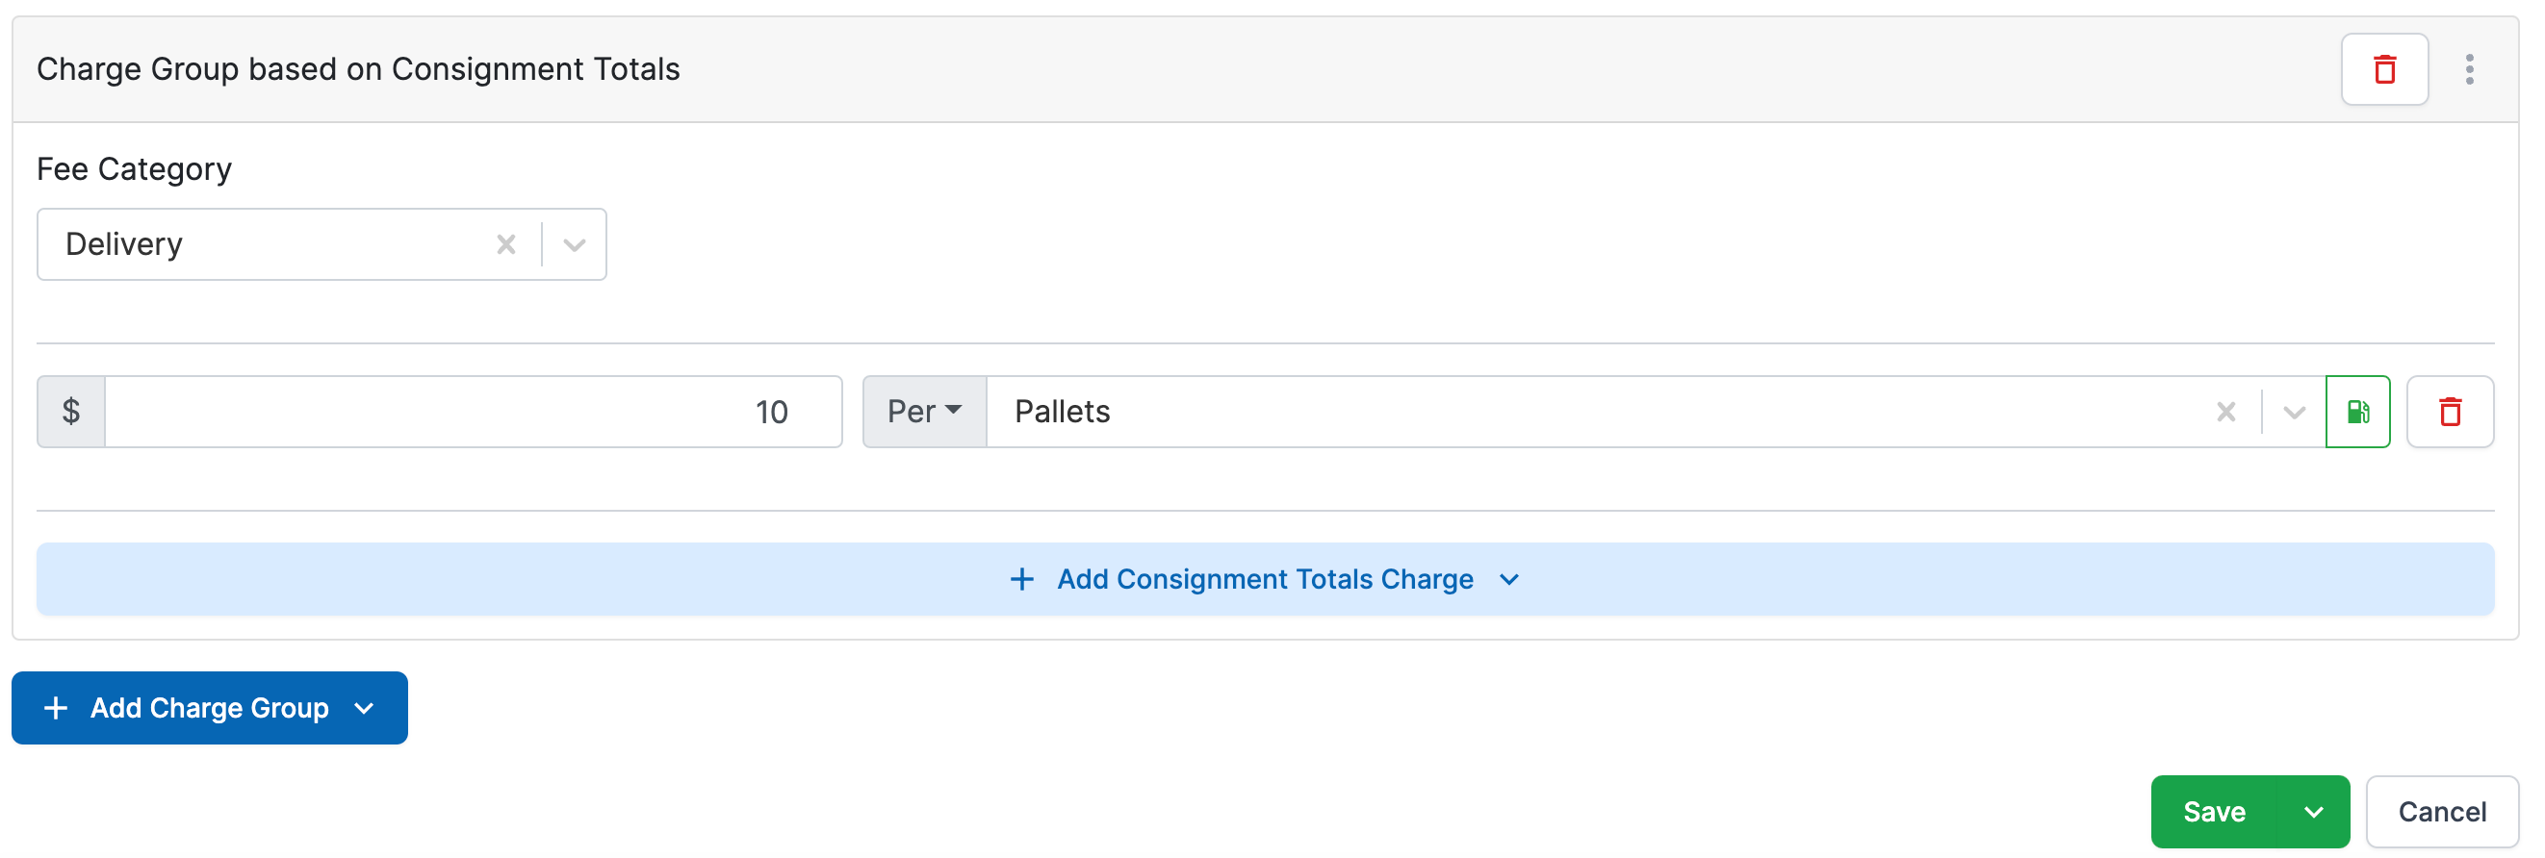Expand the Add Charge Group chevron
The width and height of the screenshot is (2545, 858).
point(364,708)
